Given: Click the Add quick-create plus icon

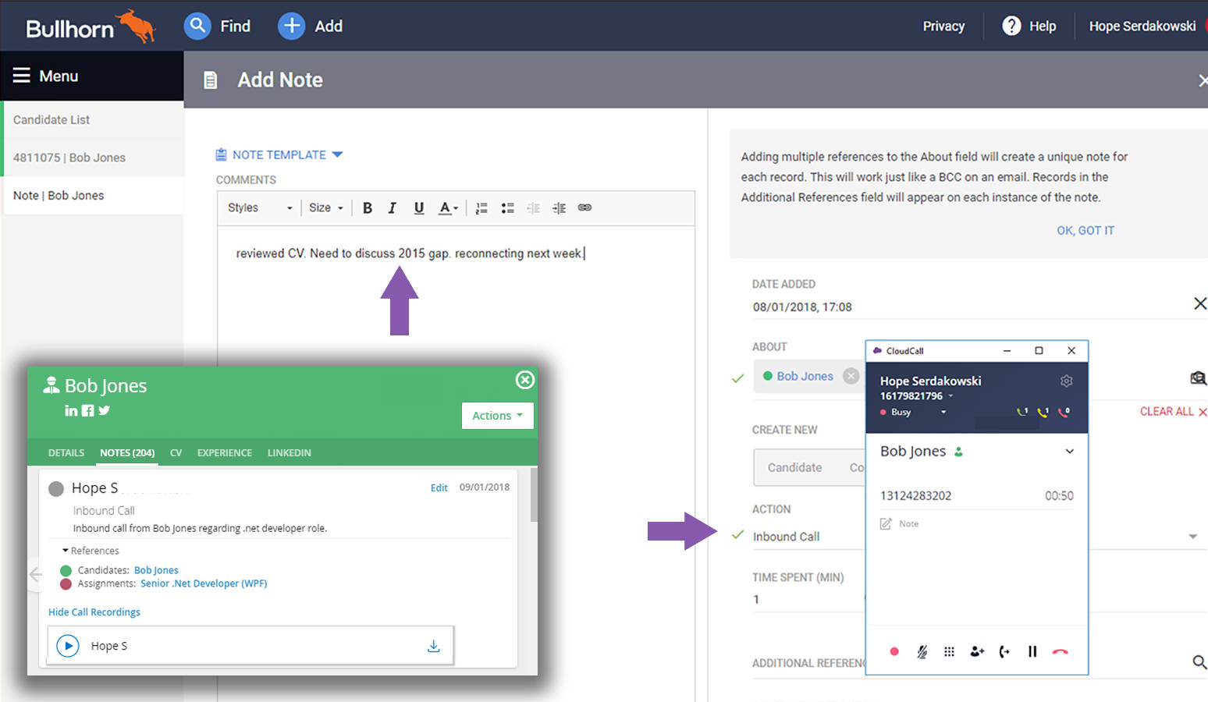Looking at the screenshot, I should [x=290, y=26].
